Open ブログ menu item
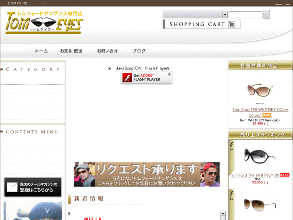The width and height of the screenshot is (293, 220). pos(139,51)
